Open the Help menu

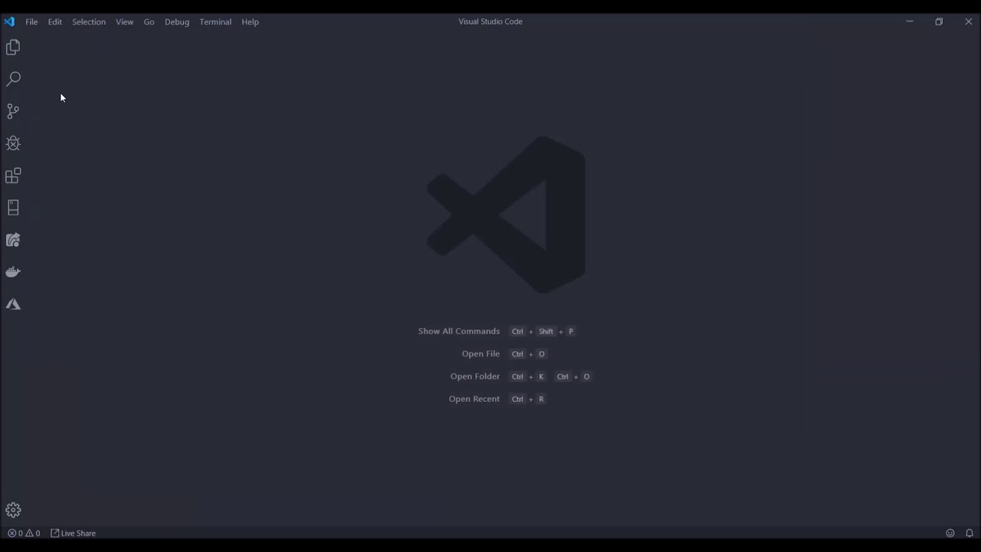coord(250,21)
